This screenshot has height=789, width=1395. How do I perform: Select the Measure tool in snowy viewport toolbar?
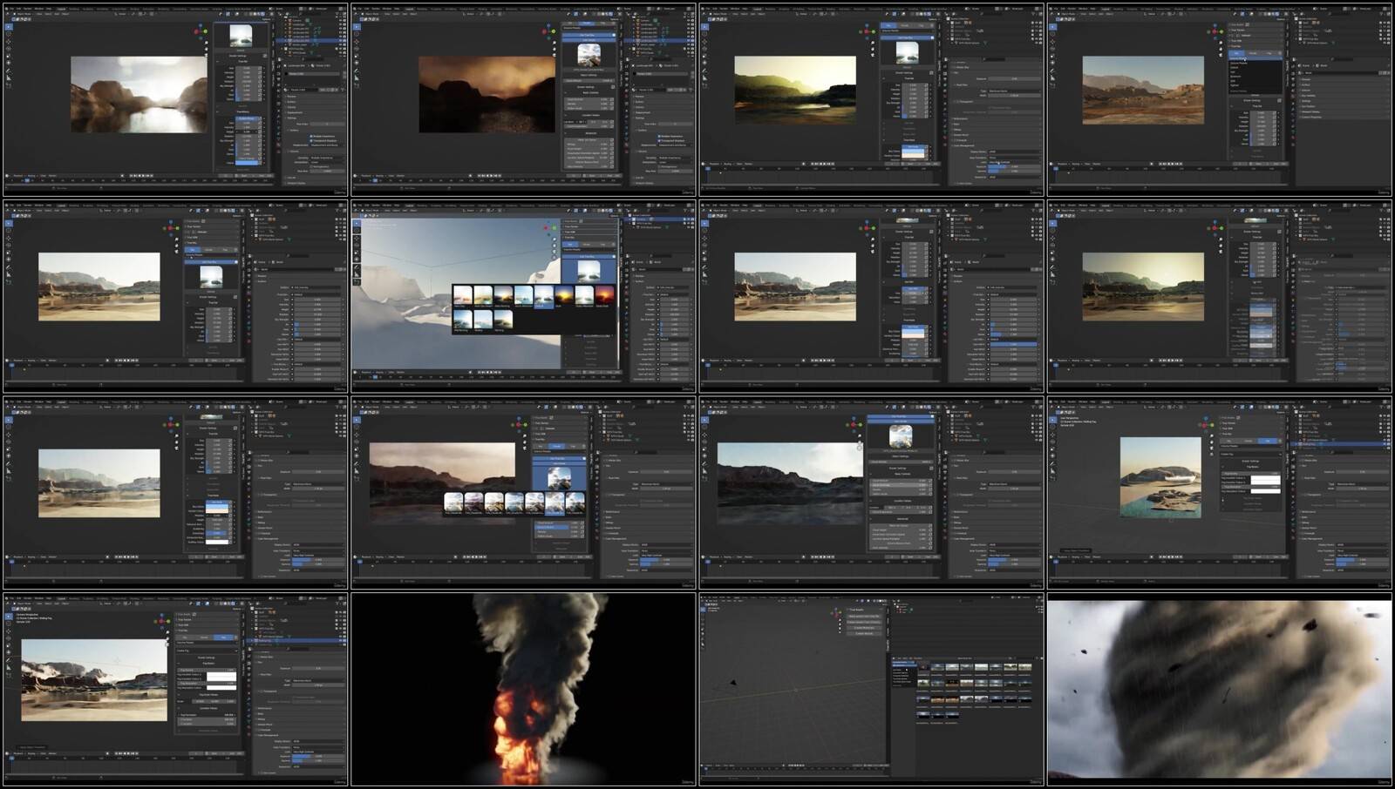(357, 274)
